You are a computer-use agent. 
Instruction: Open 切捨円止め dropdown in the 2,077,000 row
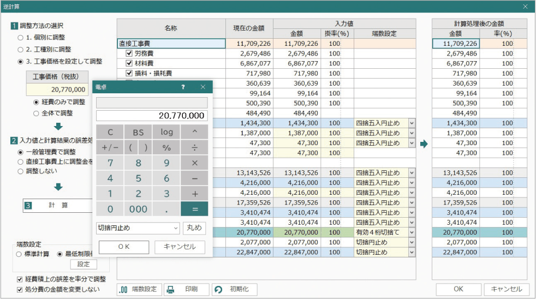point(412,242)
